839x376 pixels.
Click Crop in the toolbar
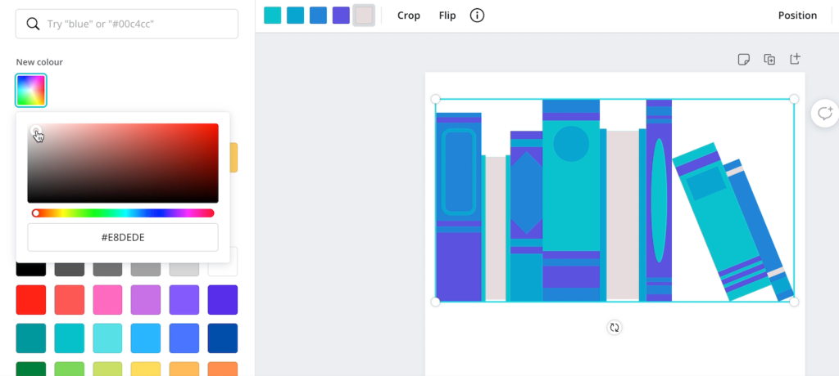coord(408,16)
